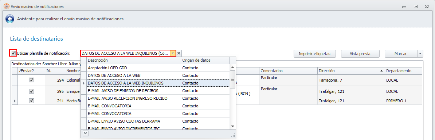Open the notification template dropdown arrow
Image resolution: width=435 pixels, height=140 pixels.
point(173,53)
